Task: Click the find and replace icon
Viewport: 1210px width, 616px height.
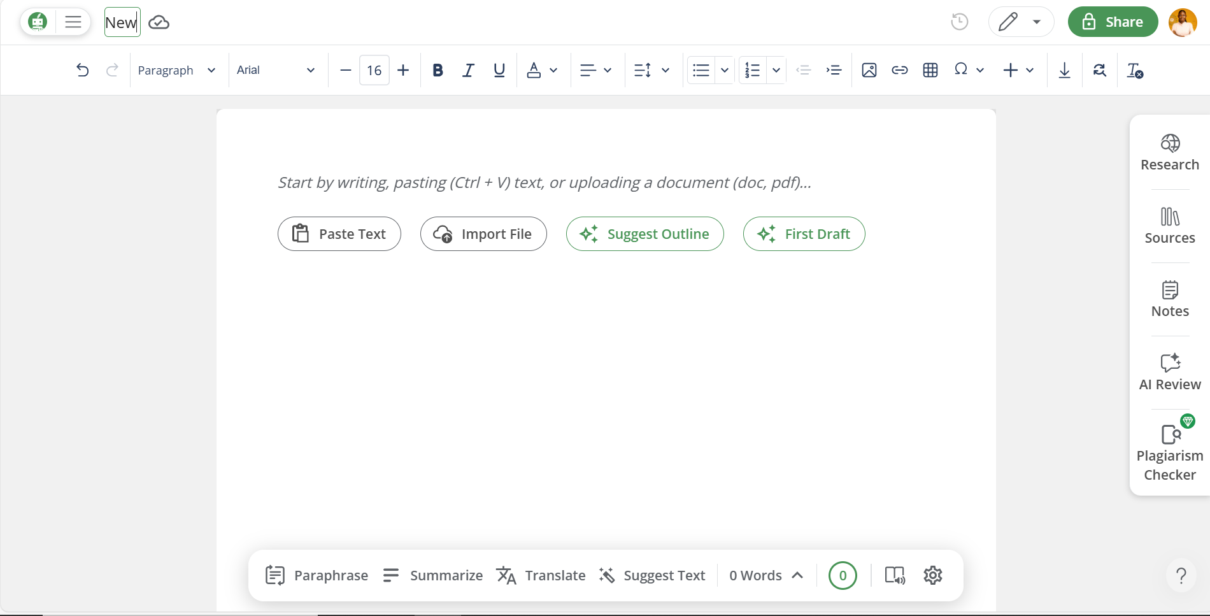Action: coord(1100,70)
